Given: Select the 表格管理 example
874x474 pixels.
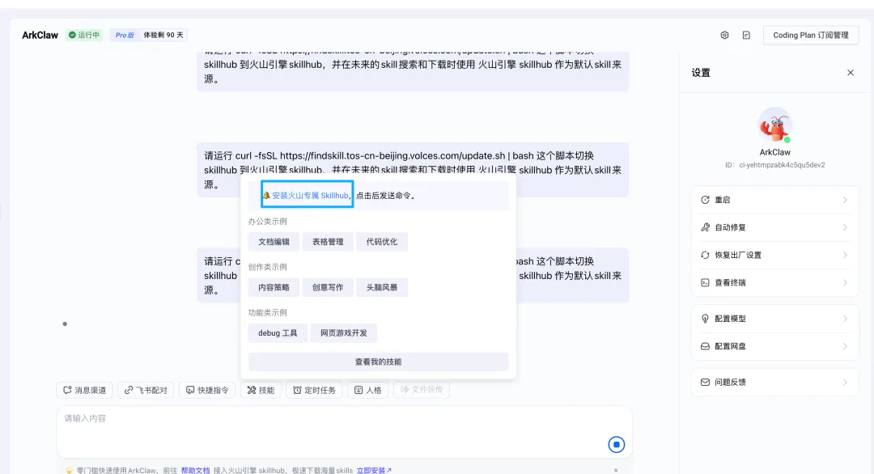Looking at the screenshot, I should tap(328, 242).
